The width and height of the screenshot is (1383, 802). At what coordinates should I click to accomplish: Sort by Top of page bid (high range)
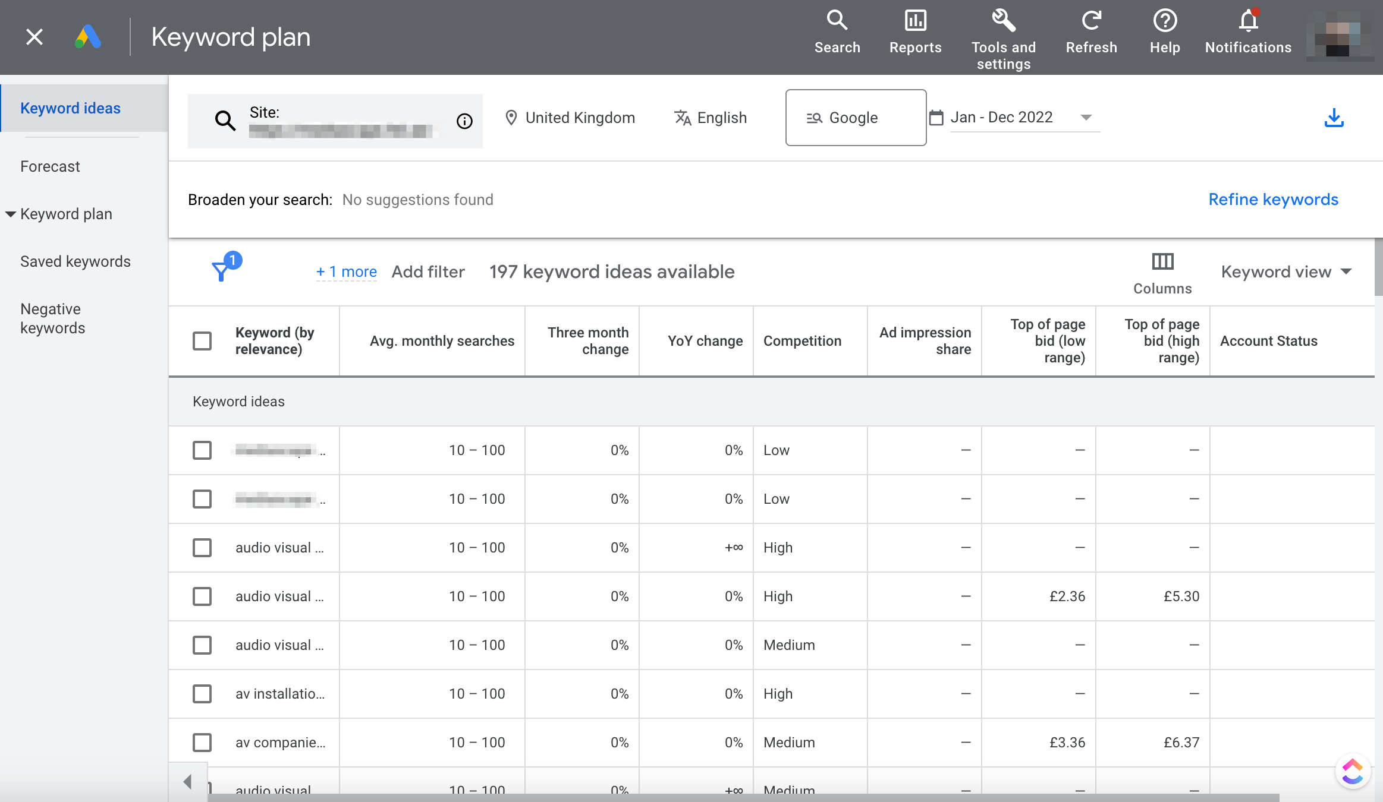point(1162,341)
